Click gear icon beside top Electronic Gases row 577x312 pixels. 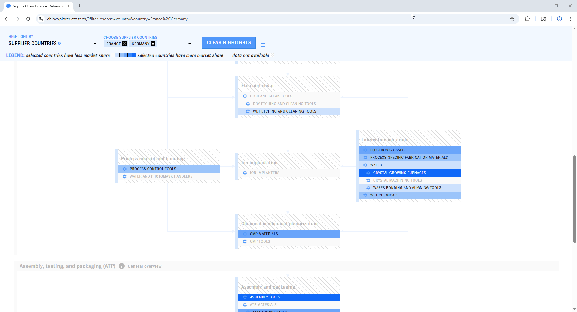pos(365,150)
